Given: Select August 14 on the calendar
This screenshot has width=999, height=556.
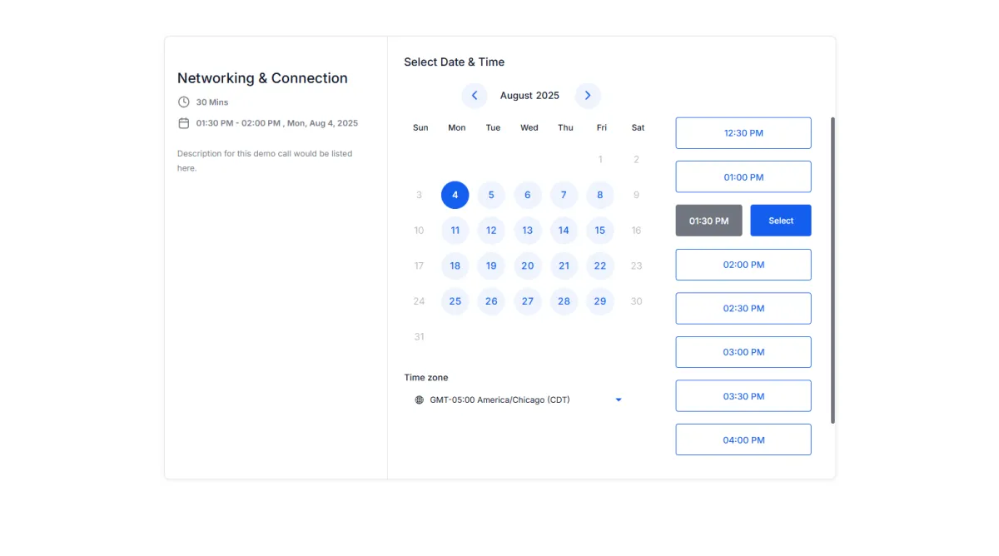Looking at the screenshot, I should tap(564, 231).
